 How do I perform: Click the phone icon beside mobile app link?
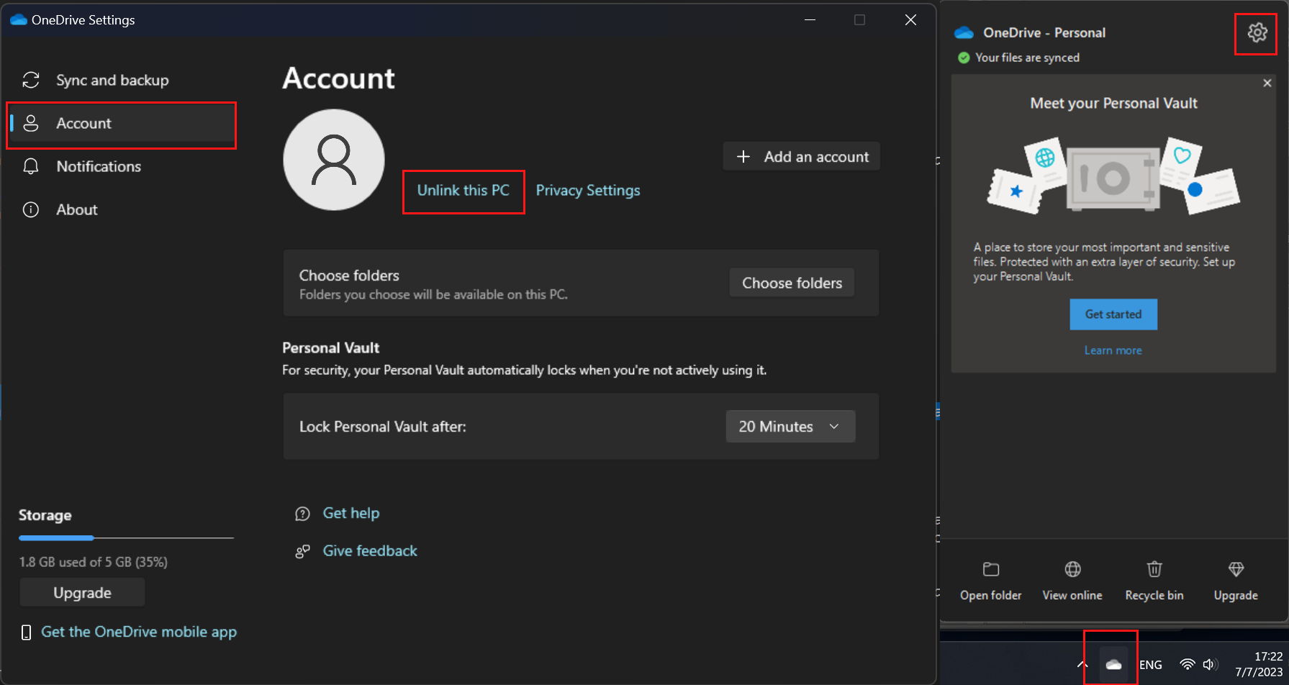point(27,632)
